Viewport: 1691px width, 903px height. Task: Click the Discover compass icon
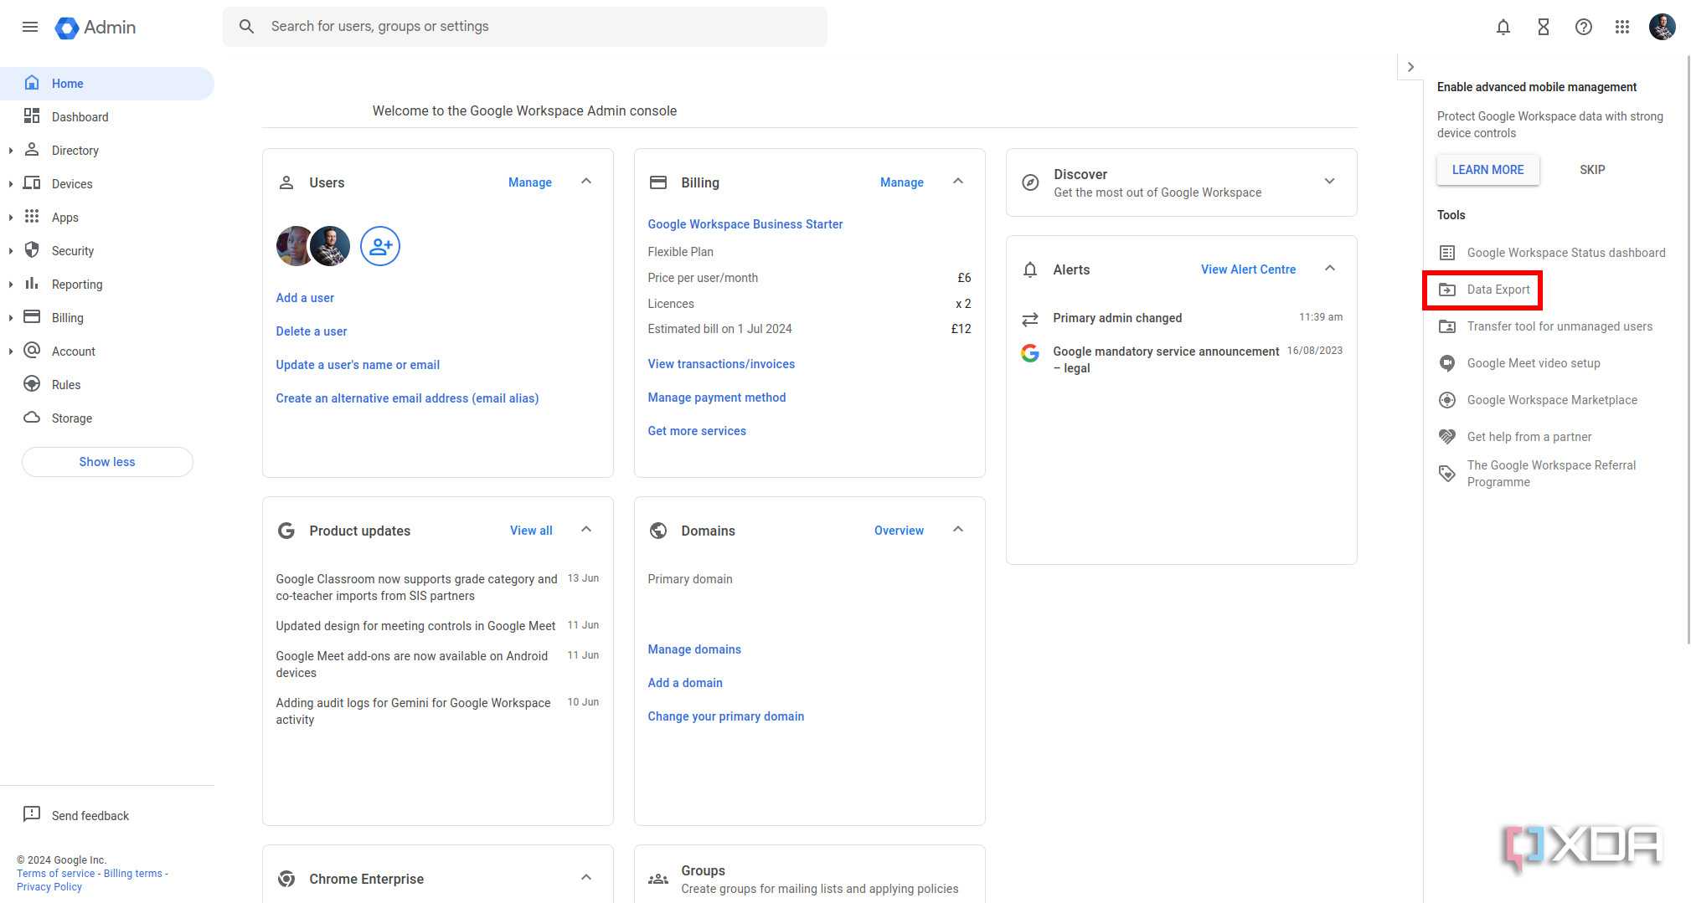click(1031, 182)
